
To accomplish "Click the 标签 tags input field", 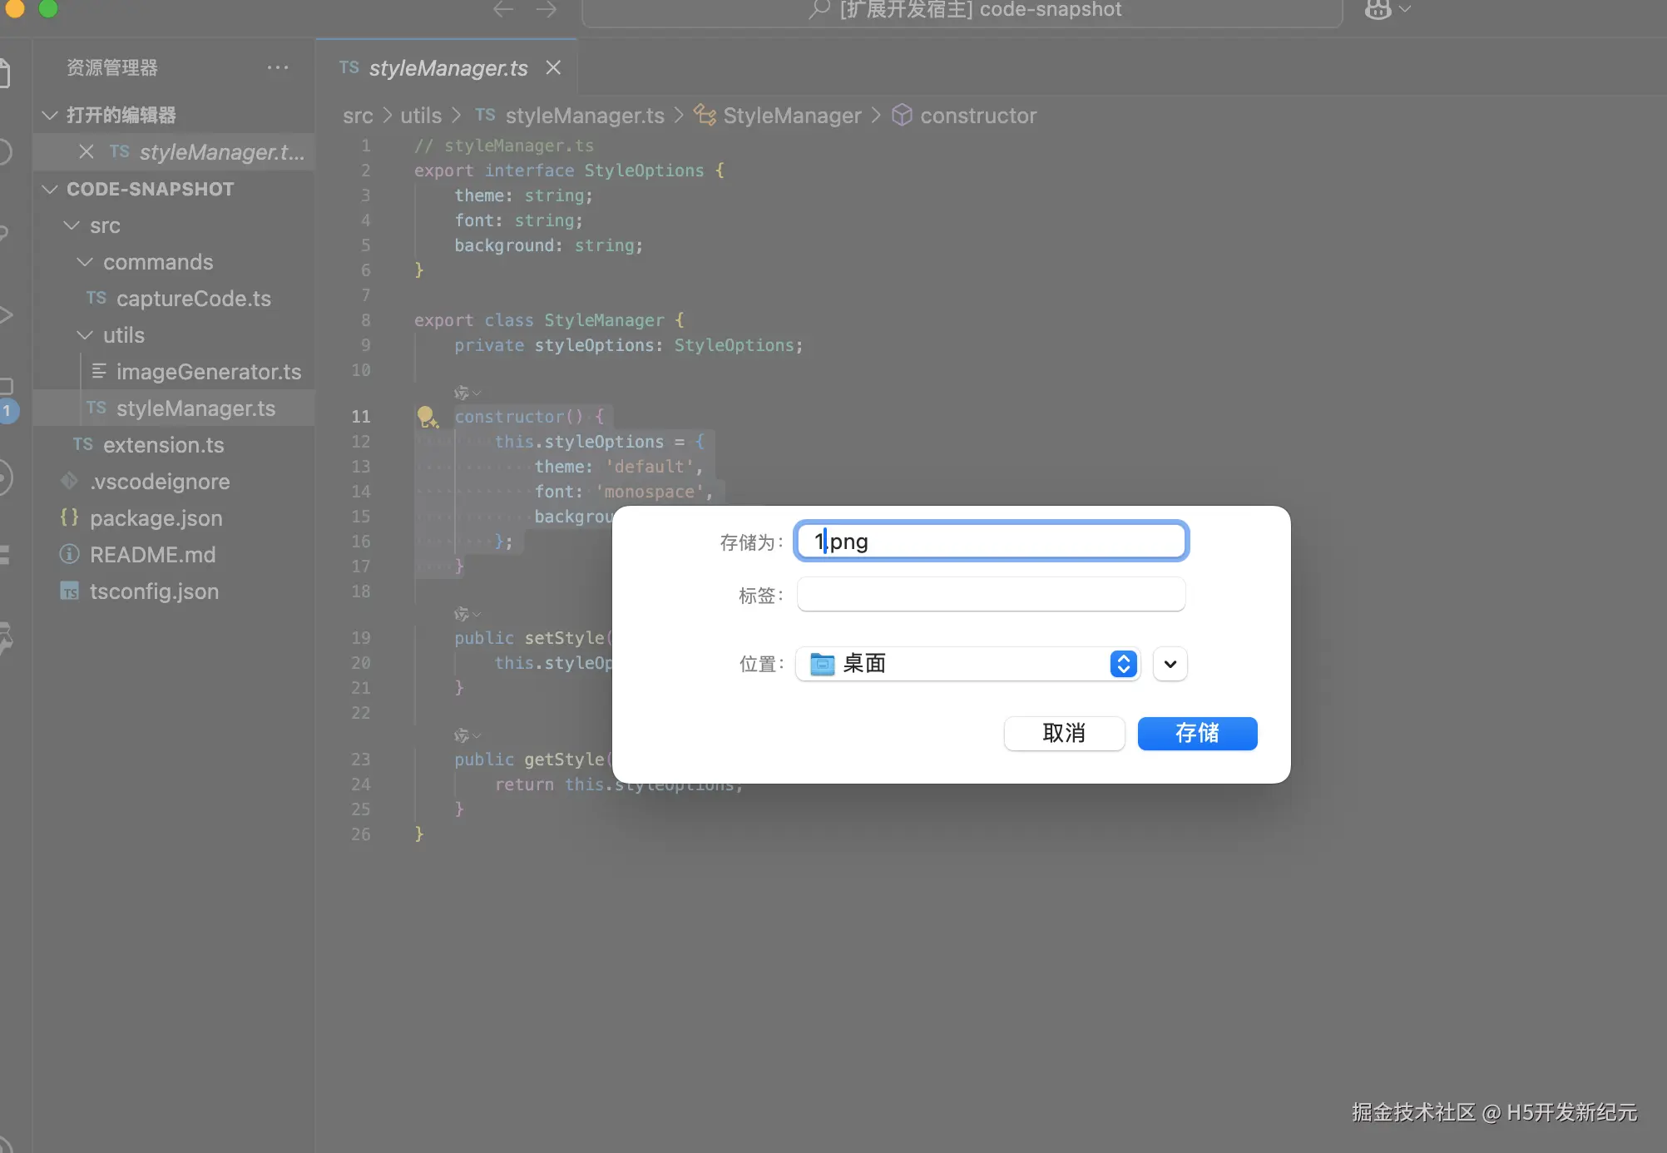I will click(x=991, y=595).
